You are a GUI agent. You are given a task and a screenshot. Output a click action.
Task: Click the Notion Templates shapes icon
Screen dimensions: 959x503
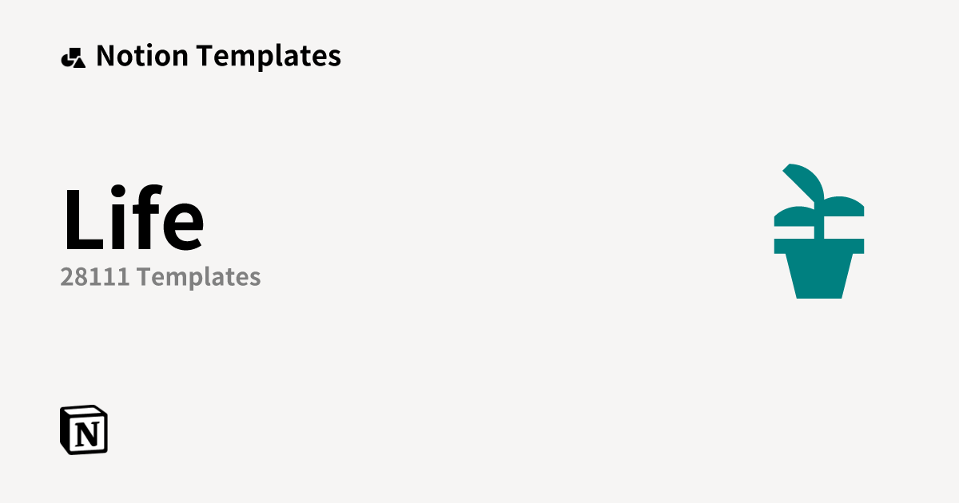click(73, 57)
